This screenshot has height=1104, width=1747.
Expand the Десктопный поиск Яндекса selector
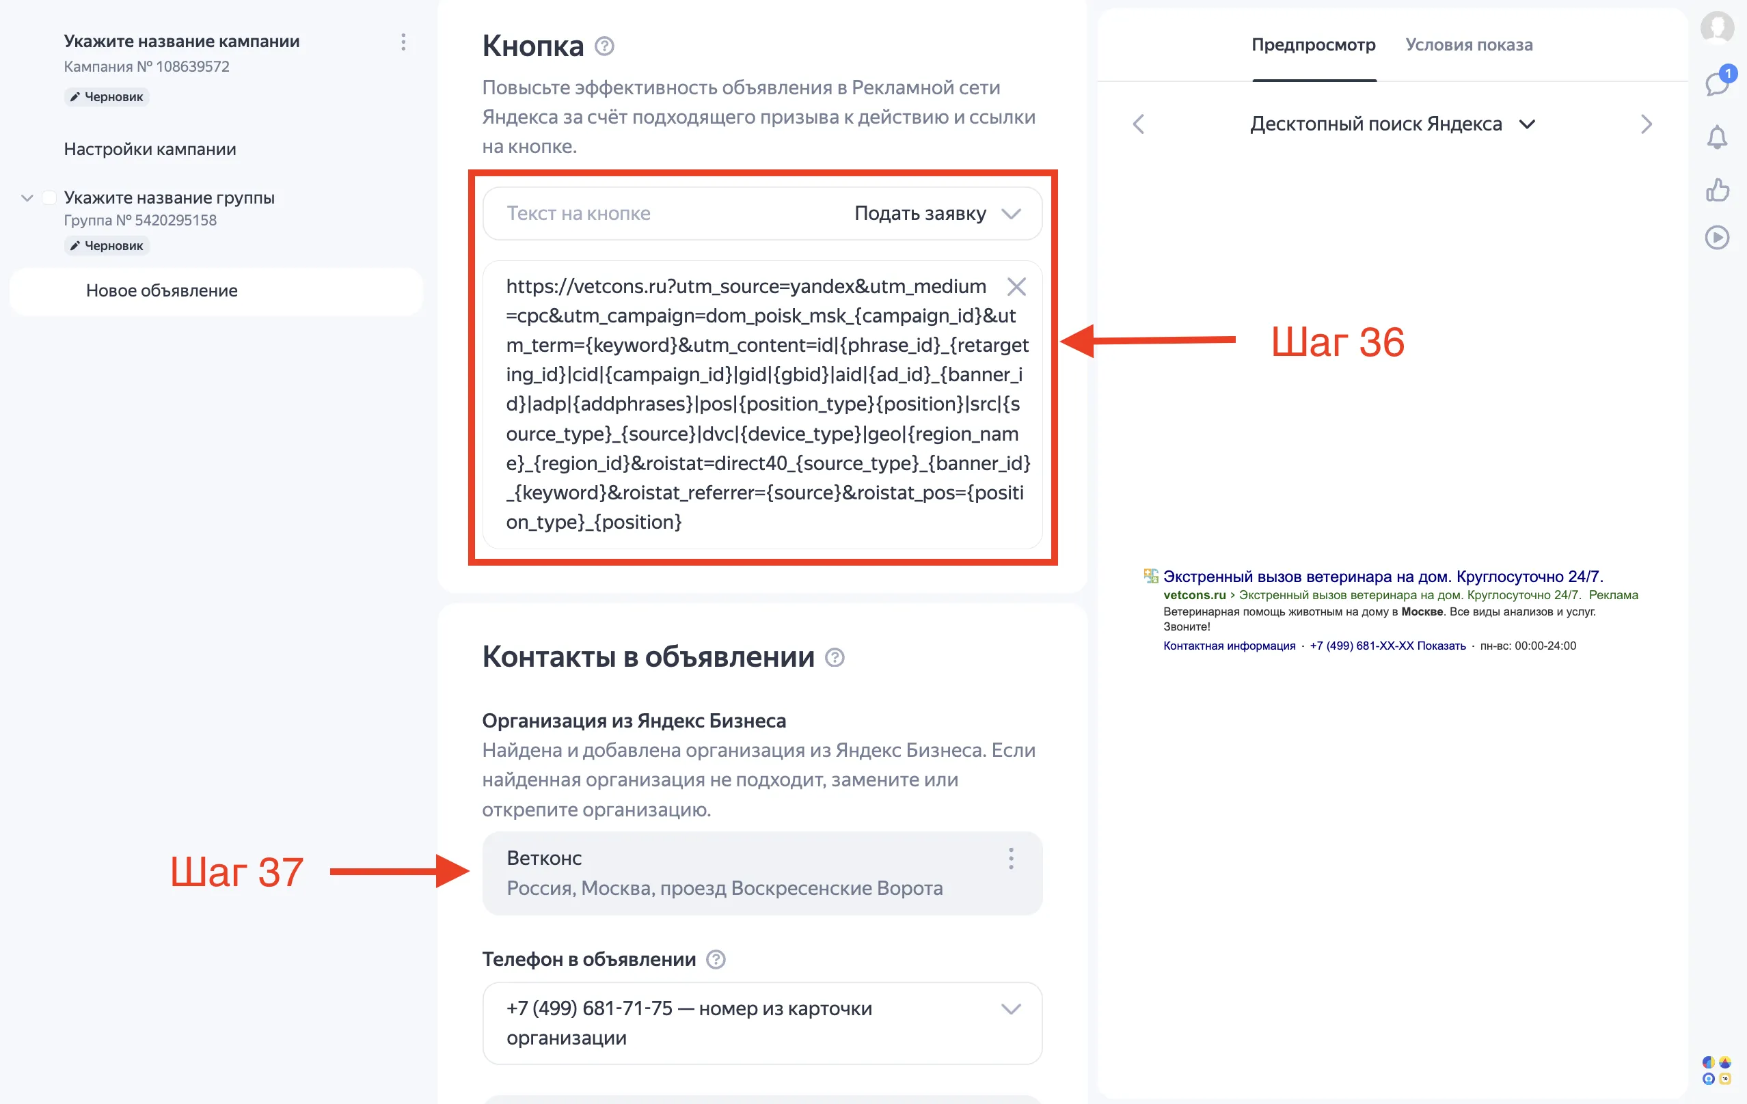(x=1527, y=124)
